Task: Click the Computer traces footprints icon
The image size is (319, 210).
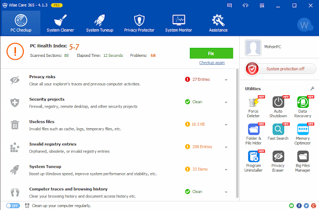Action: (x=15, y=192)
